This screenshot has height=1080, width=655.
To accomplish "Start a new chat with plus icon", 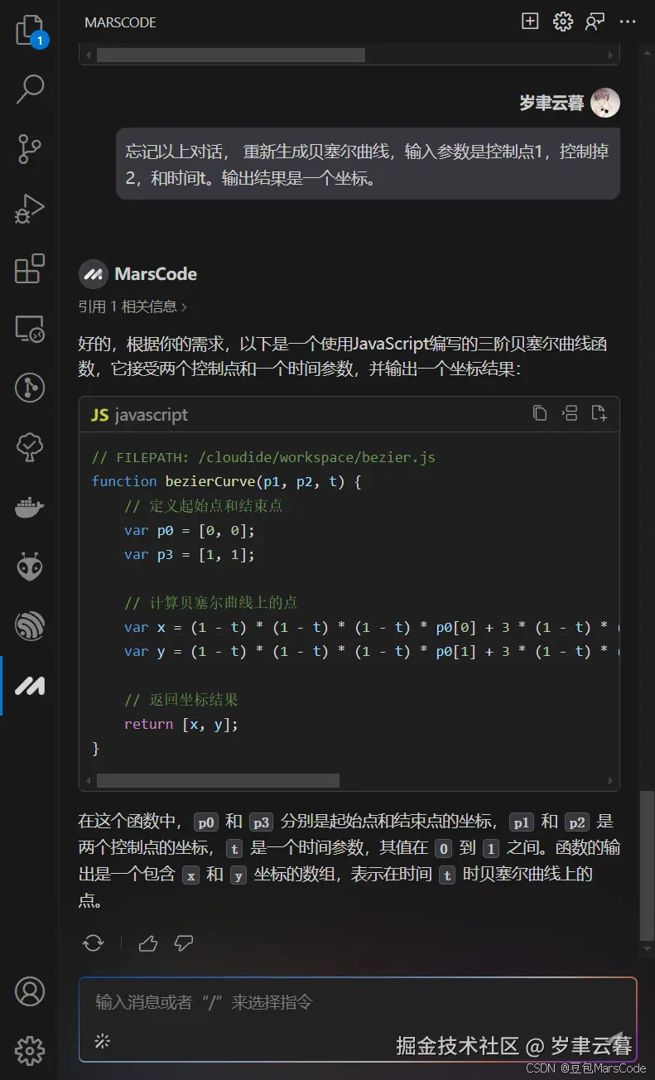I will [530, 22].
